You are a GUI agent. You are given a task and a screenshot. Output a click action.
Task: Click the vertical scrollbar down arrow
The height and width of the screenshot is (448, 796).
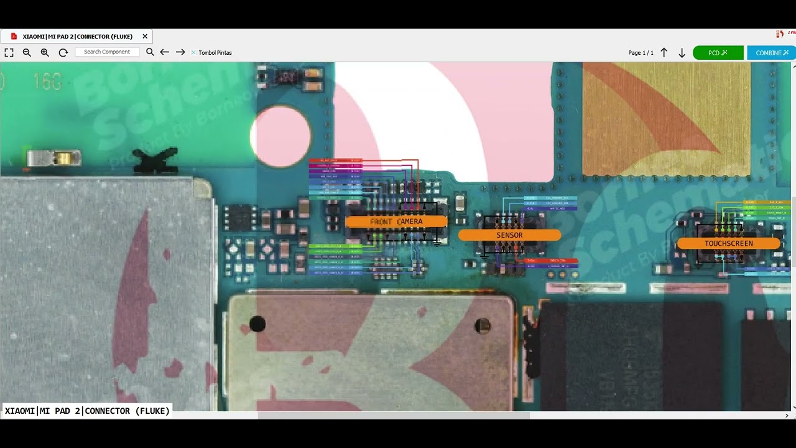pos(793,407)
